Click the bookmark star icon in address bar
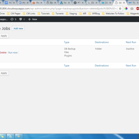Screen dimensions: 139x139 120,8
